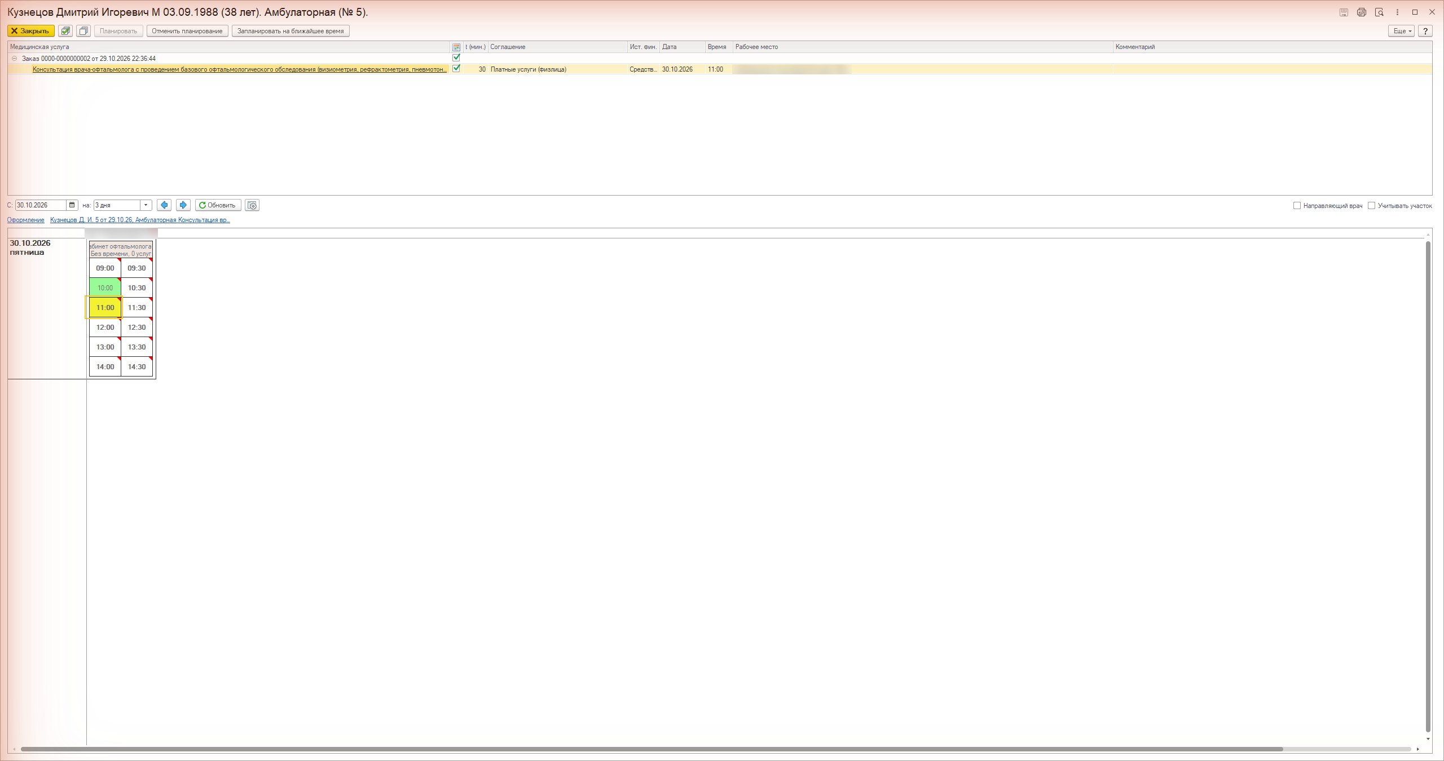Go to previous period with left blue arrow

(x=164, y=205)
